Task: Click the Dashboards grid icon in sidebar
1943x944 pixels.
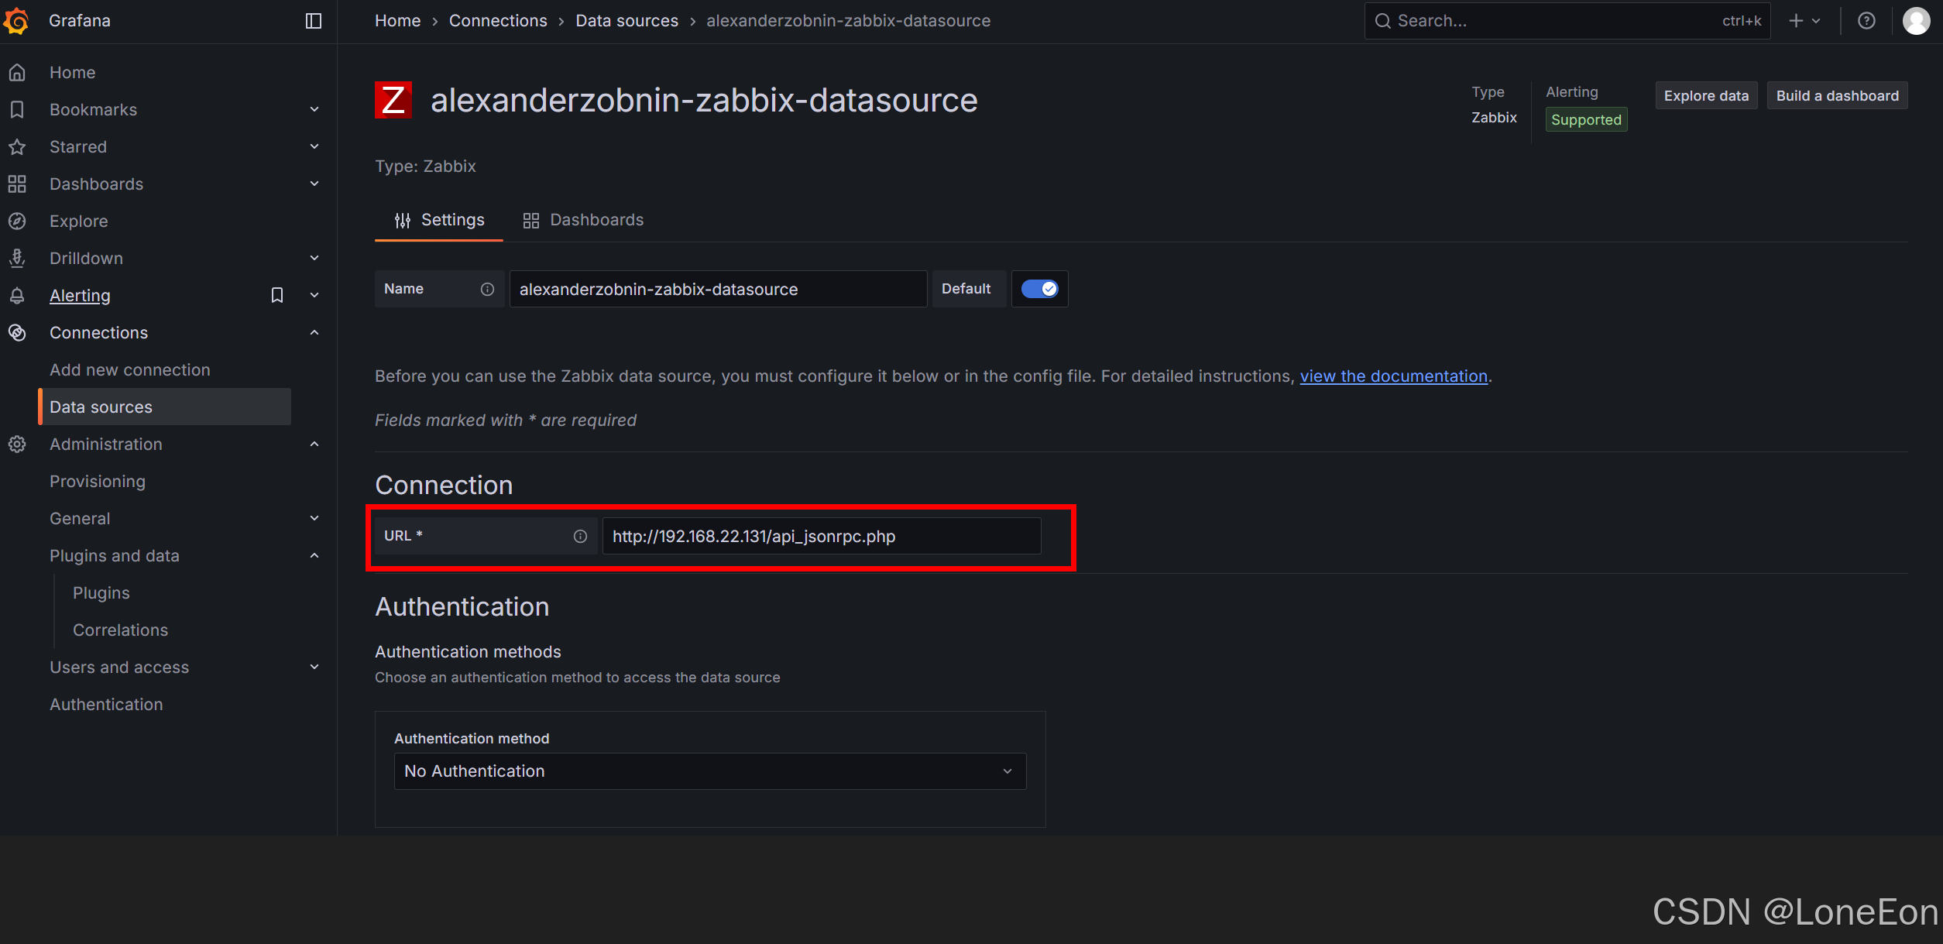Action: (17, 184)
